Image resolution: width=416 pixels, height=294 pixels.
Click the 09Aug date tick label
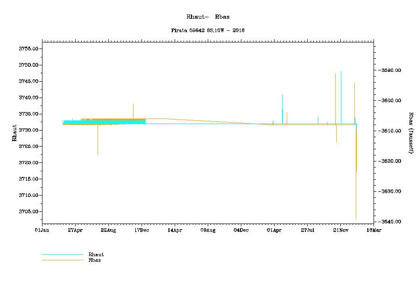point(208,230)
